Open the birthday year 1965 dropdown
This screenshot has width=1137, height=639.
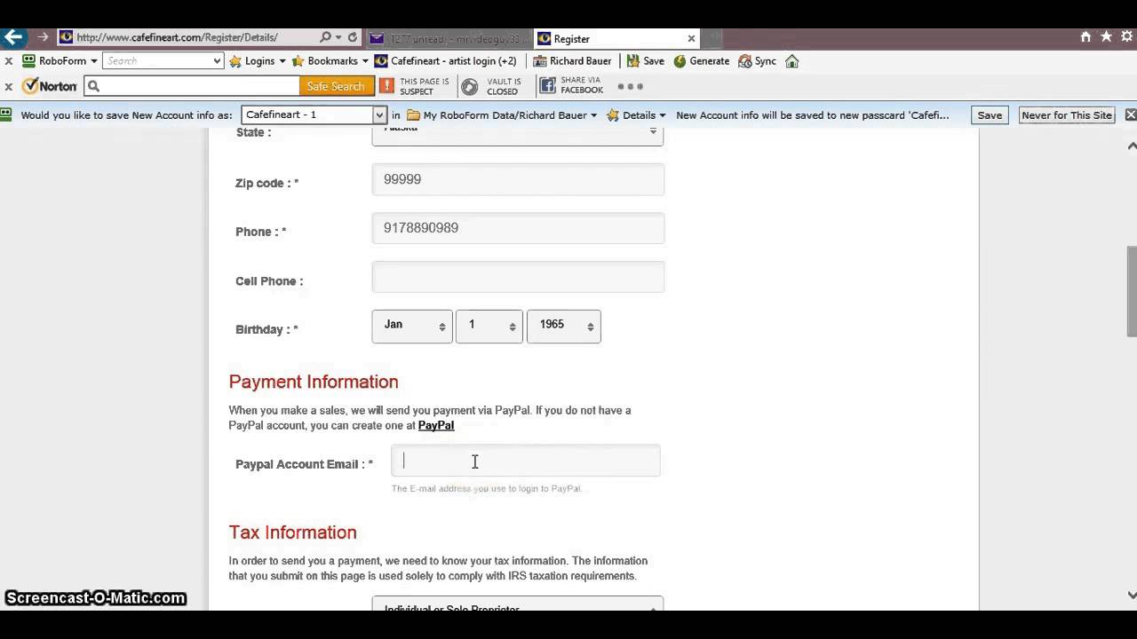point(564,326)
